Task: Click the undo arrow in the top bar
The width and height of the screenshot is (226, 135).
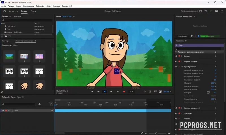Action: (206, 11)
